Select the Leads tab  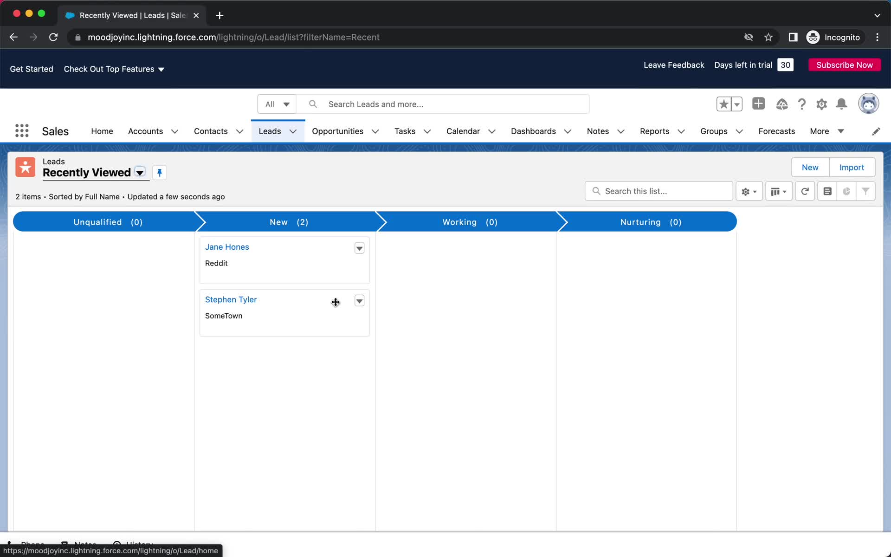click(270, 131)
